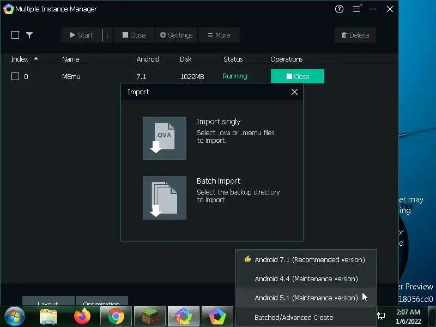Launch Google Chrome from the taskbar
The width and height of the screenshot is (436, 327).
pyautogui.click(x=116, y=316)
